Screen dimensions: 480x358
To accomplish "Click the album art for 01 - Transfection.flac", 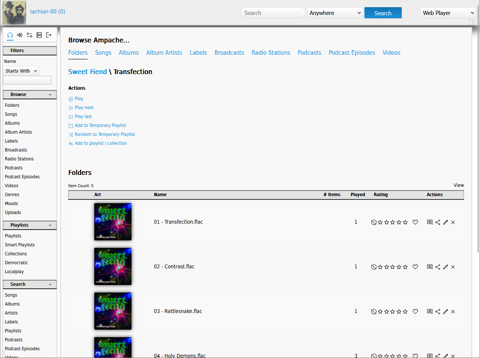I will (x=113, y=222).
